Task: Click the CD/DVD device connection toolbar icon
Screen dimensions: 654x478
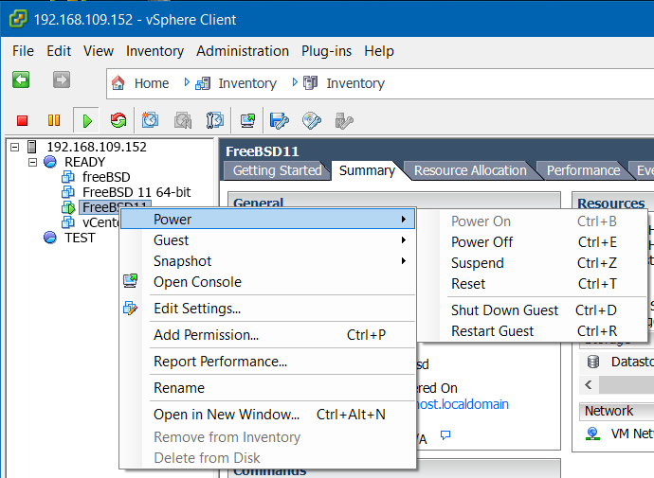Action: 312,121
